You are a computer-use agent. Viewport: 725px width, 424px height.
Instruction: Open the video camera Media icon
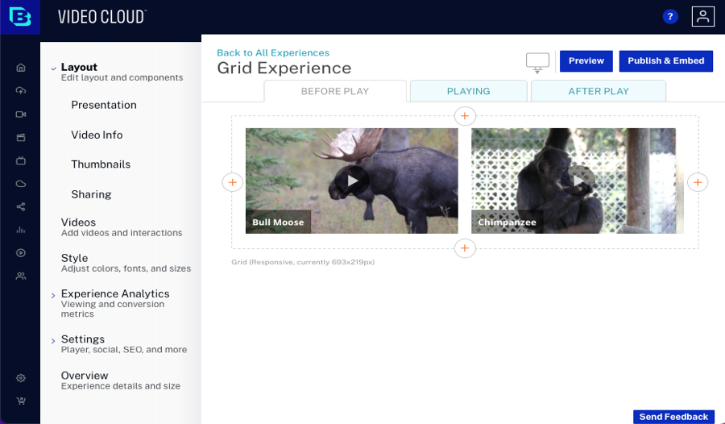tap(21, 114)
